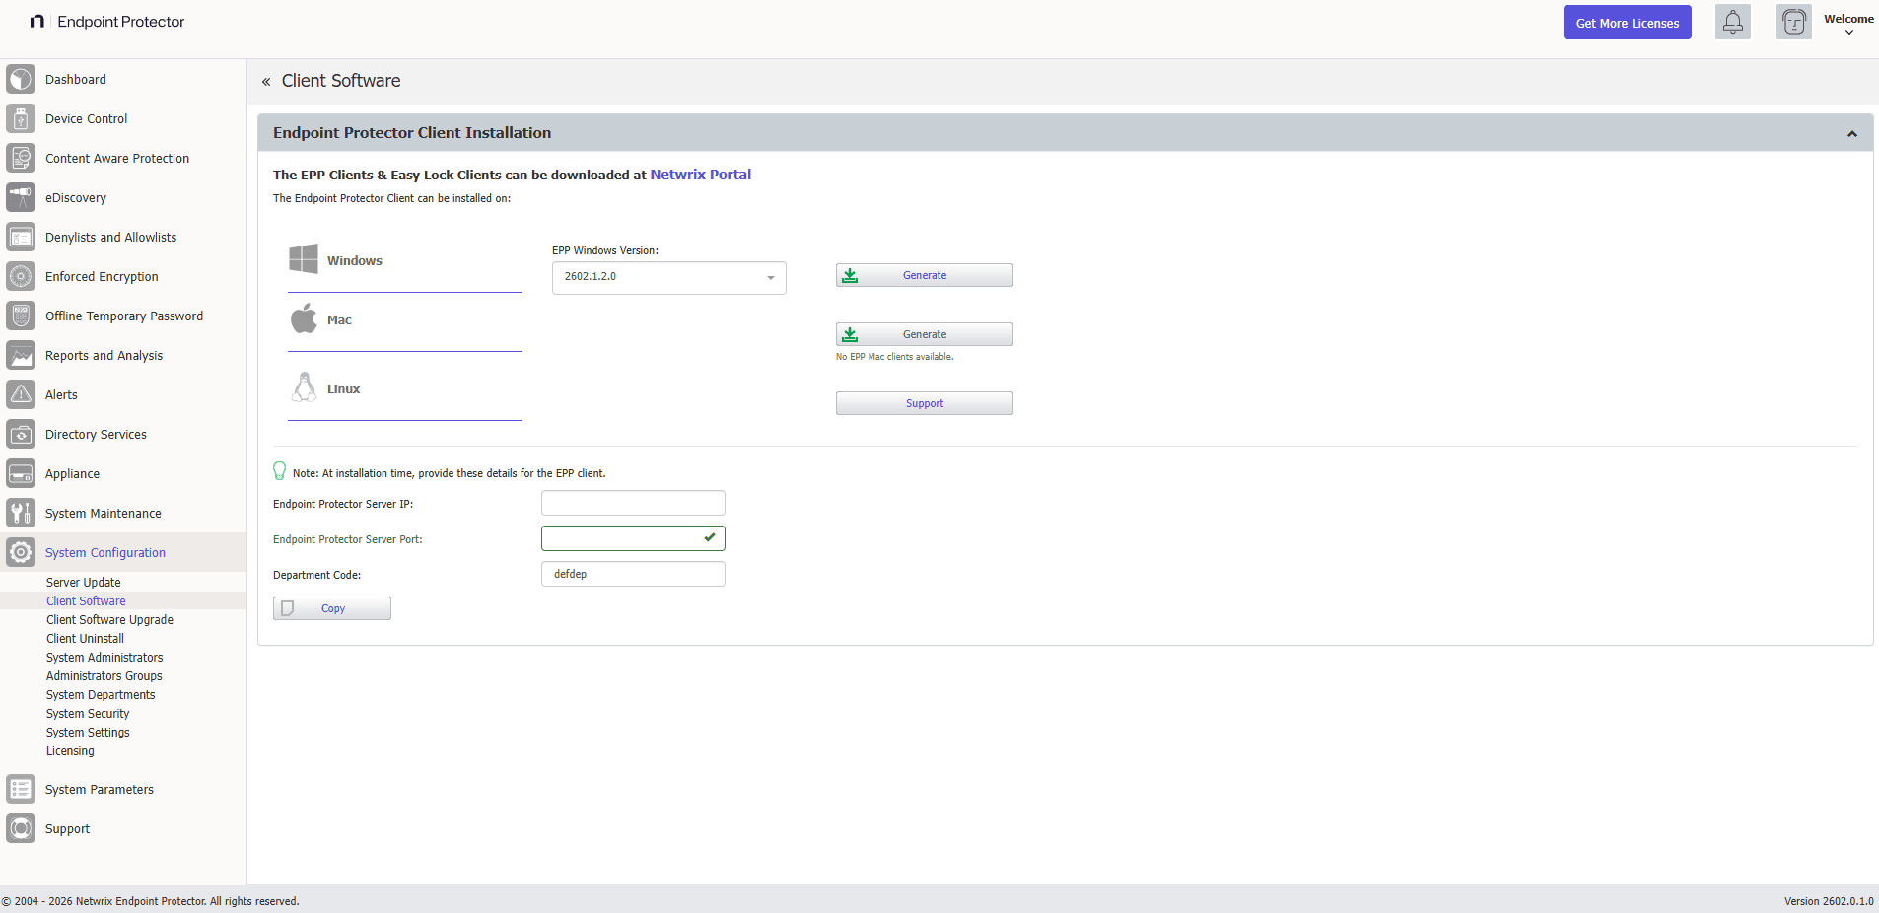Screen dimensions: 1879x913
Task: Click the Department Code field
Action: (633, 574)
